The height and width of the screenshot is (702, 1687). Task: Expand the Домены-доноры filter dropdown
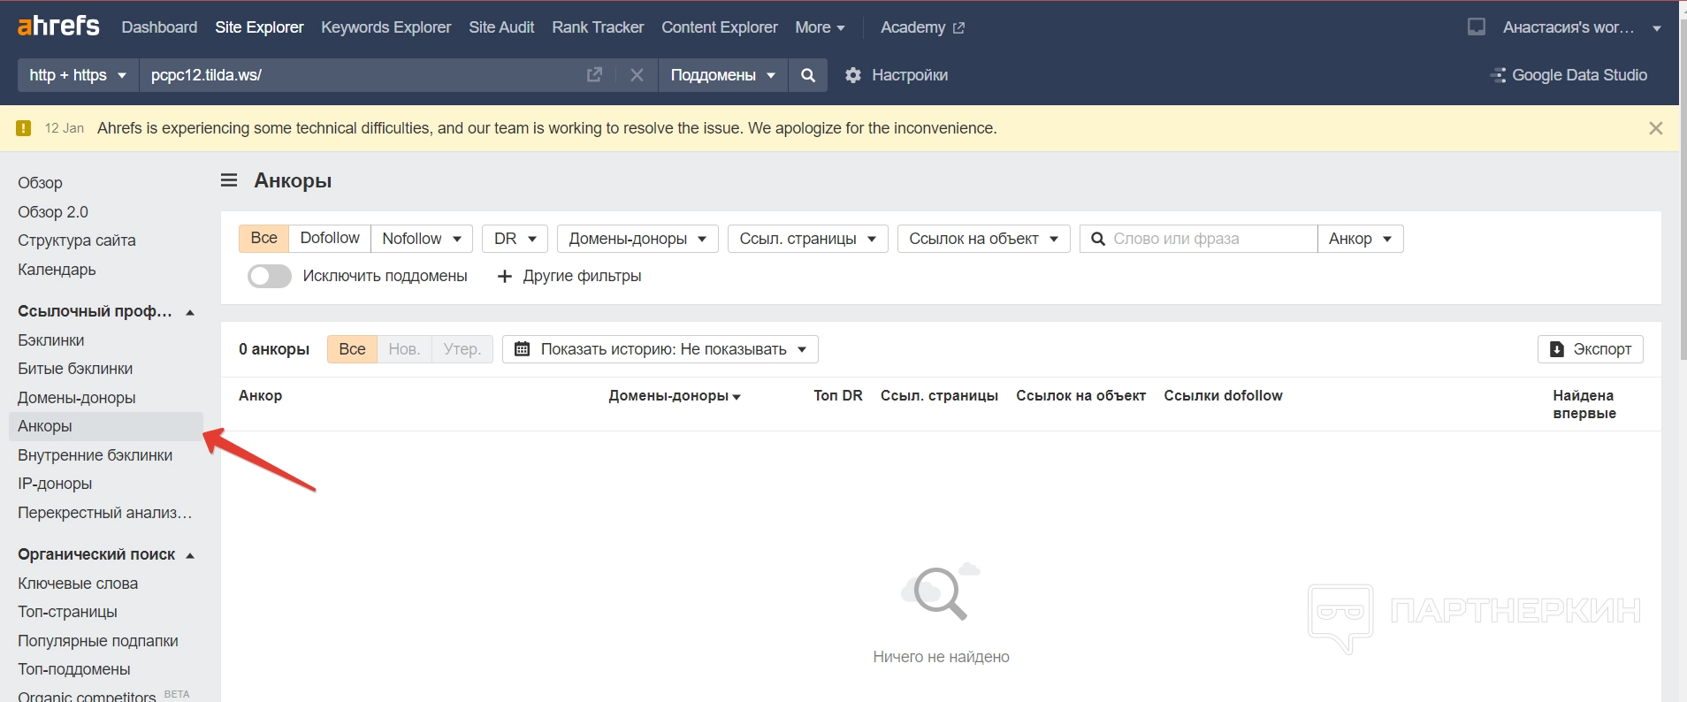637,239
